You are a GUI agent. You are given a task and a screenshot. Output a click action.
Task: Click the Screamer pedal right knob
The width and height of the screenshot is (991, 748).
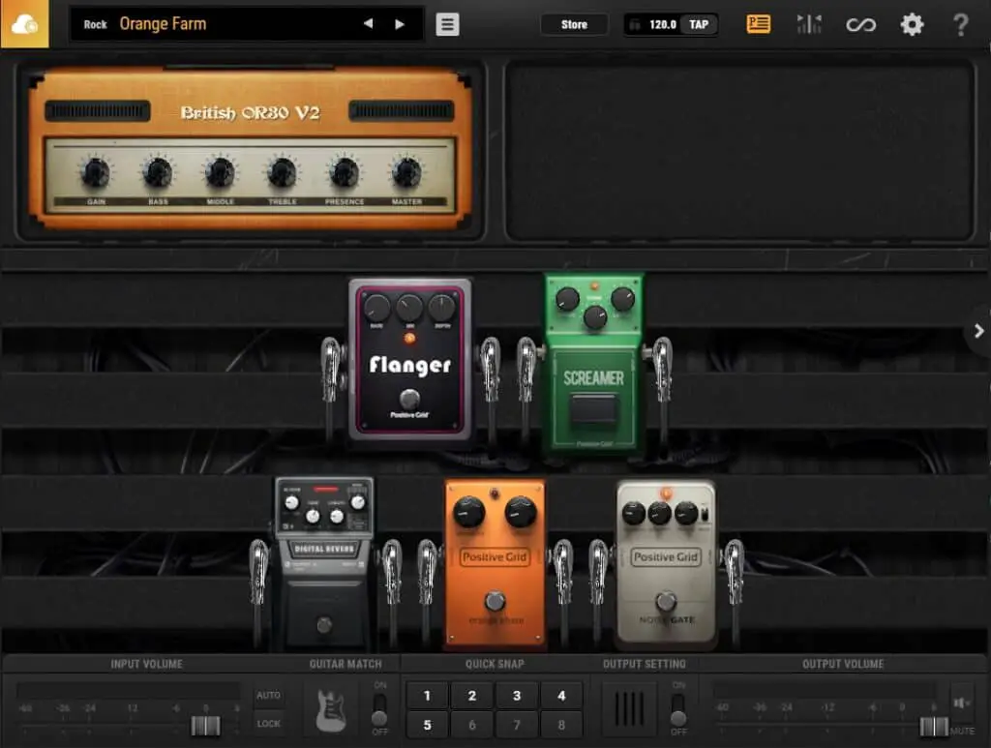[622, 298]
